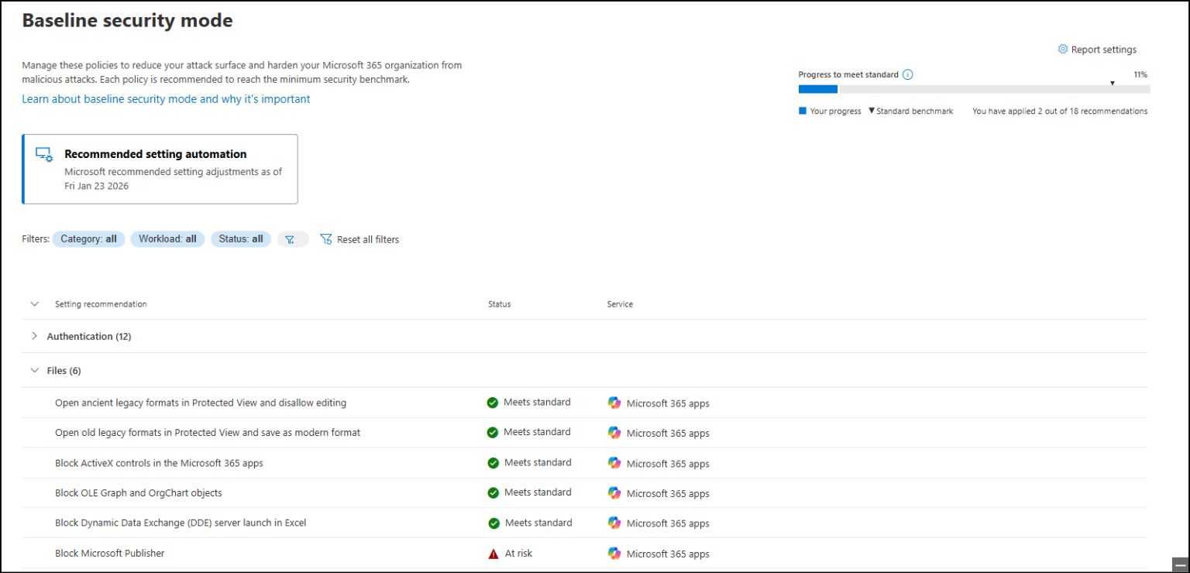Screen dimensions: 1190x573
Task: Click the Microsoft 365 apps icon beside Block Microsoft Publisher
Action: click(x=614, y=554)
